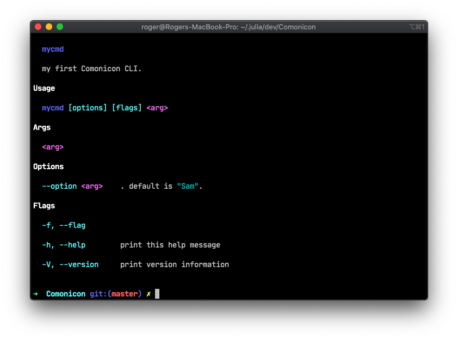
Task: Click the ⌥⌘1 shortcut indicator in title bar
Action: coord(417,27)
